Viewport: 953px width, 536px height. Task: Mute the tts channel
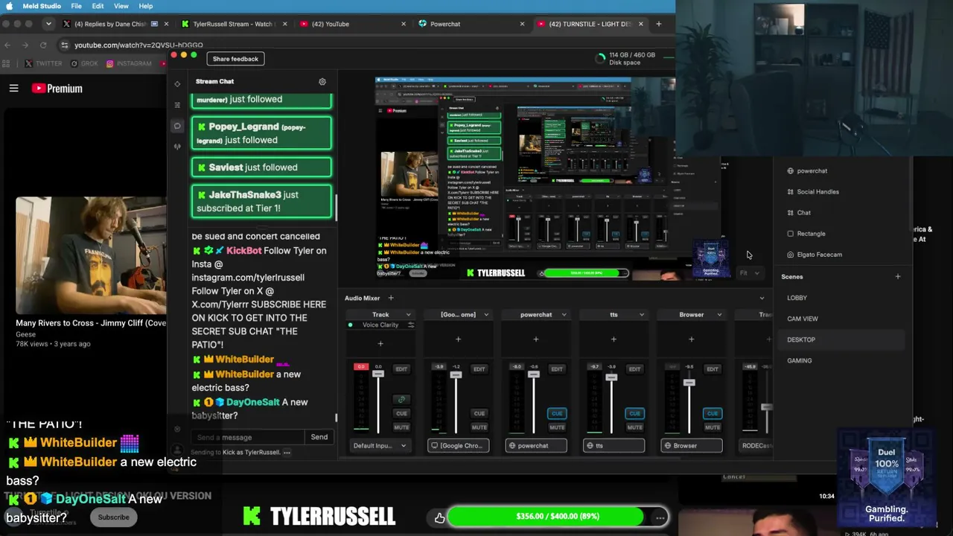tap(634, 427)
